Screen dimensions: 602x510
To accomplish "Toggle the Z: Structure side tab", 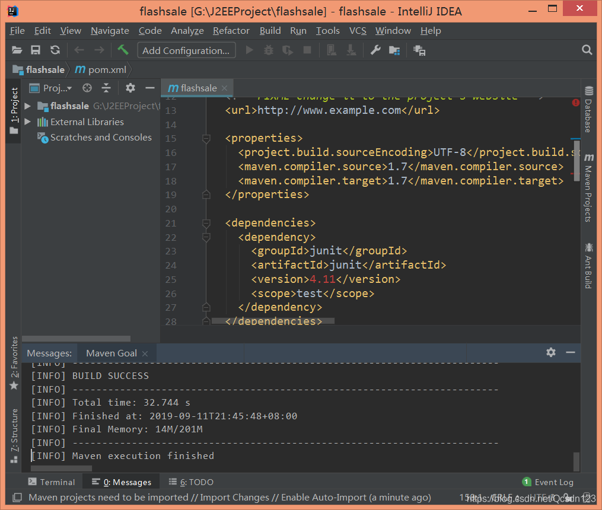I will (14, 436).
